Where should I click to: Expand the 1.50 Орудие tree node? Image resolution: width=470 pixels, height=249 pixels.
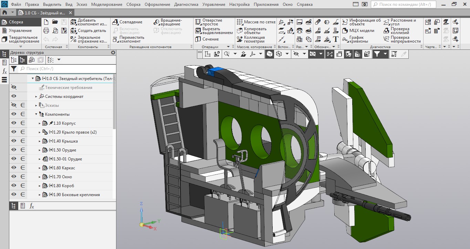coord(40,150)
